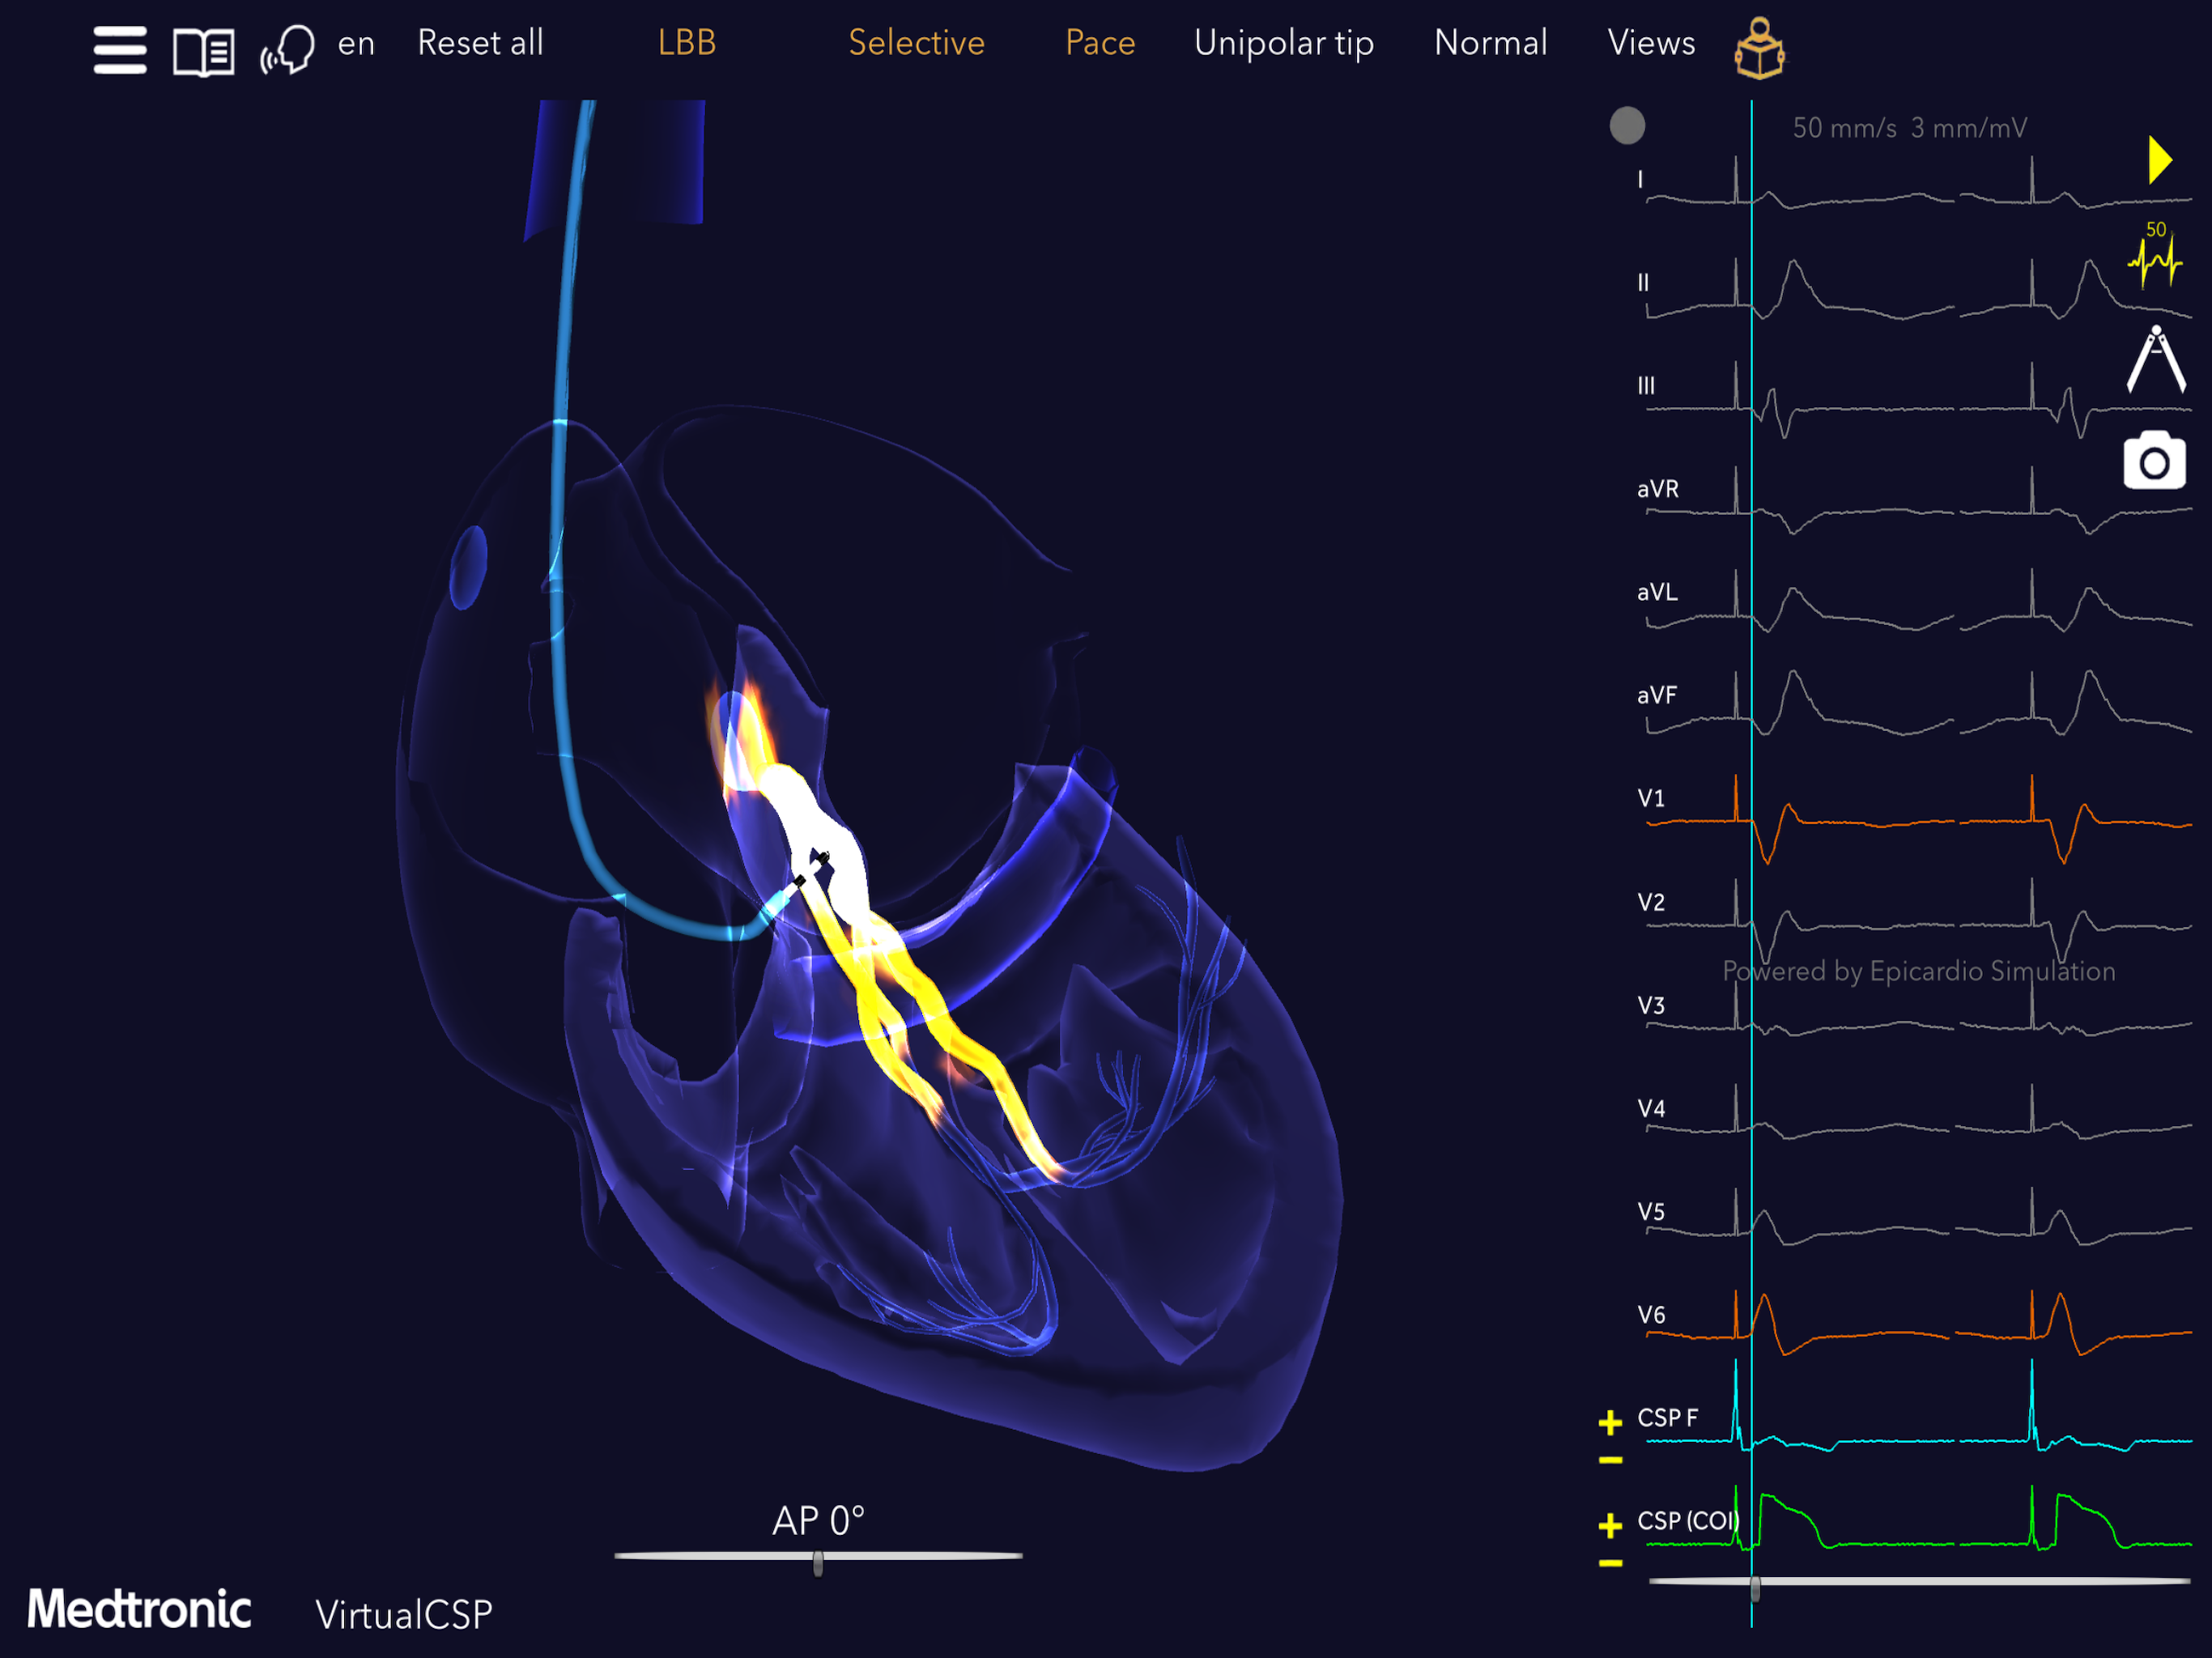Click the V2 lead label
This screenshot has height=1658, width=2212.
1651,902
